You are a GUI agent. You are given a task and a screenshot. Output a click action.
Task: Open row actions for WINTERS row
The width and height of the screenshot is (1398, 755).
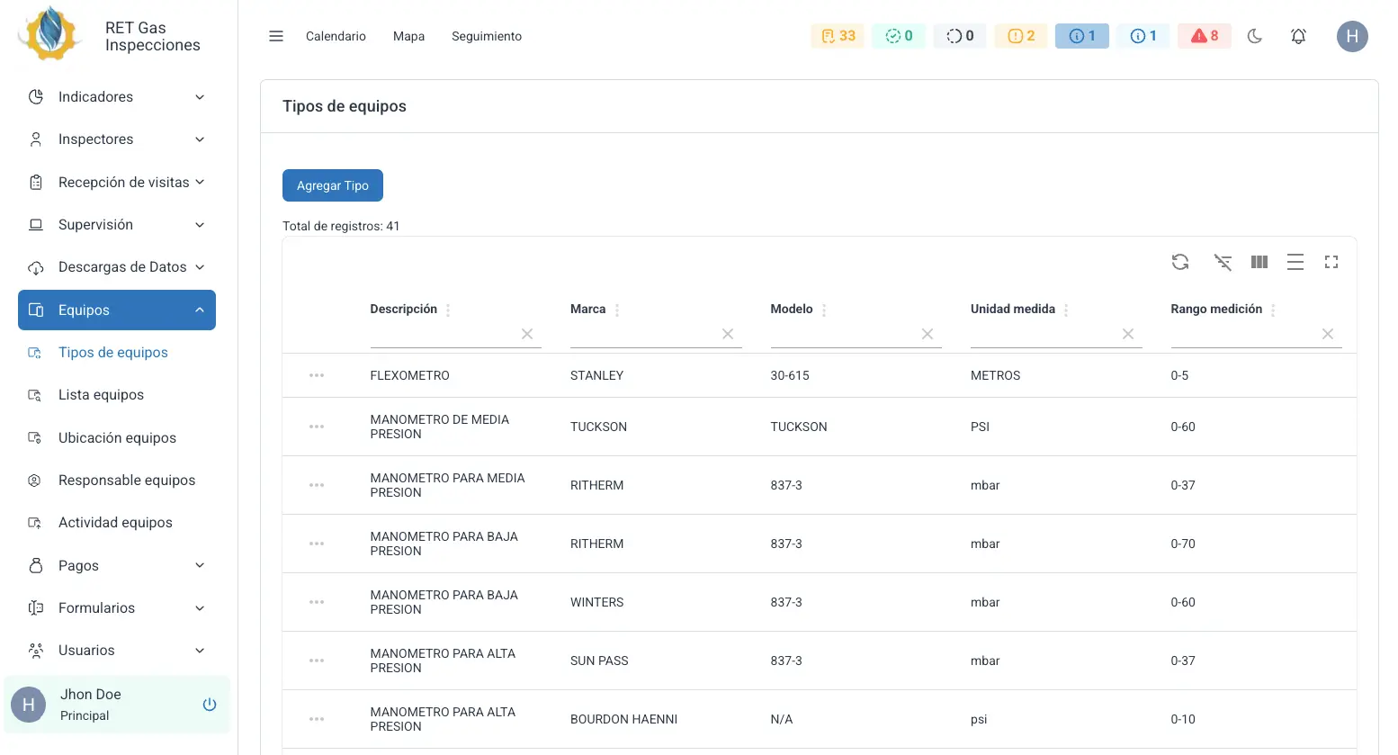point(317,602)
